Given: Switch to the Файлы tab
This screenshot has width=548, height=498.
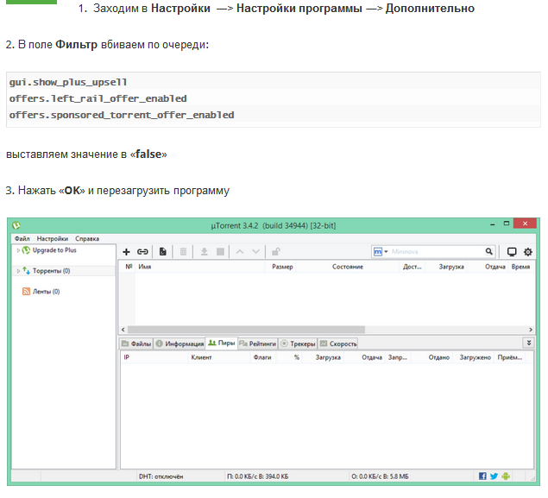Looking at the screenshot, I should (x=136, y=344).
